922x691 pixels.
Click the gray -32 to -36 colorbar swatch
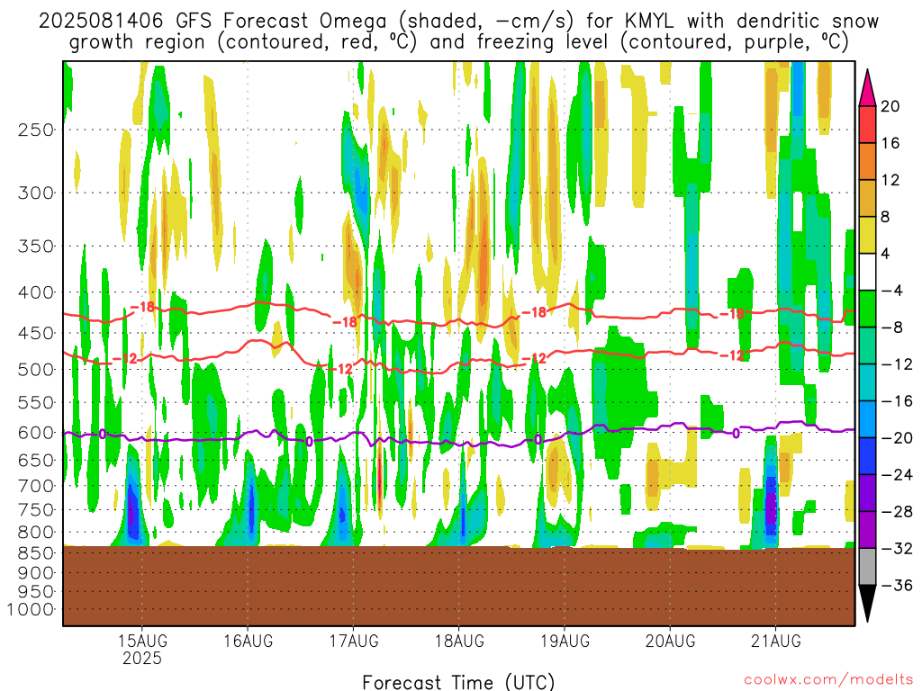[x=867, y=567]
